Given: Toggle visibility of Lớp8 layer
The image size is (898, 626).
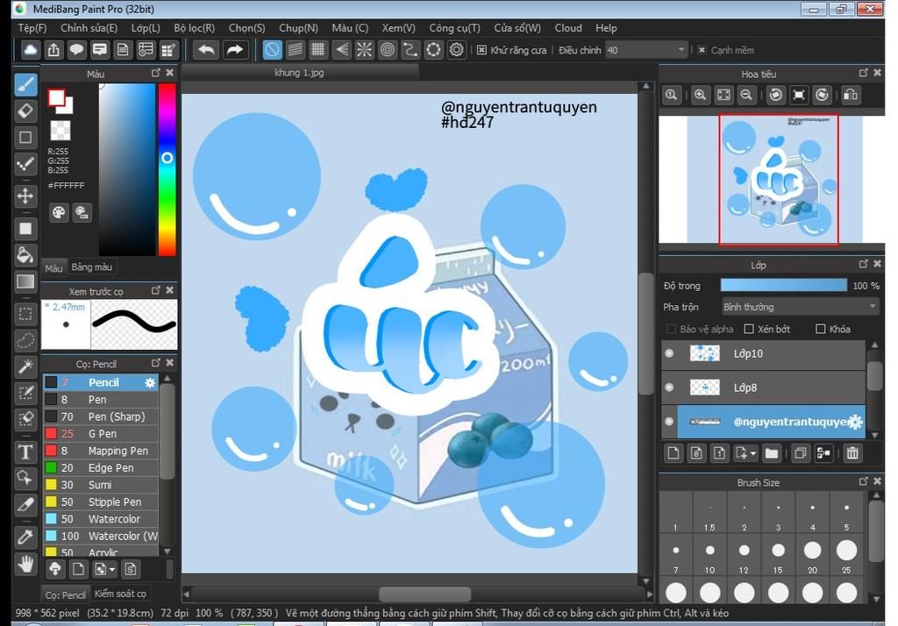Looking at the screenshot, I should click(x=669, y=388).
